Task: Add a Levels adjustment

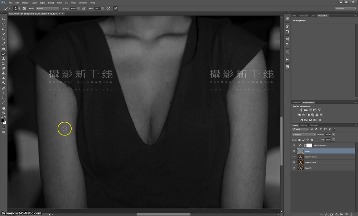Action: tap(306, 110)
